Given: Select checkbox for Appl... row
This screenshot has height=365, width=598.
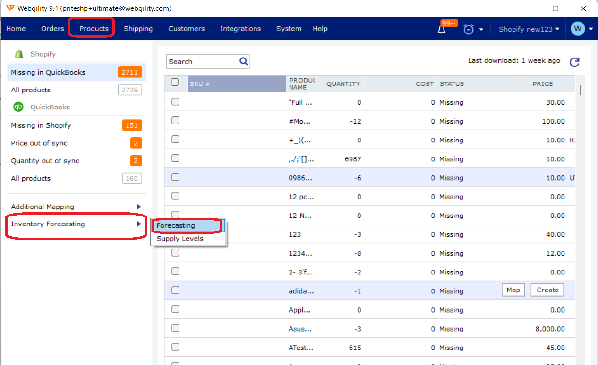Looking at the screenshot, I should point(175,309).
